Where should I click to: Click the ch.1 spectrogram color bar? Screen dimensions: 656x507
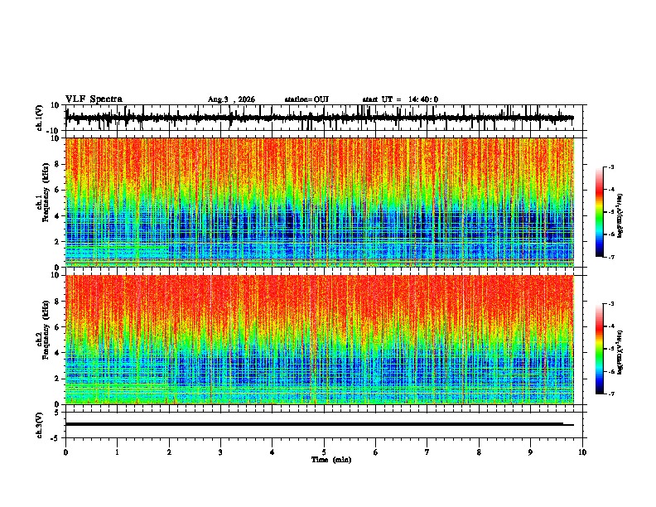click(600, 212)
